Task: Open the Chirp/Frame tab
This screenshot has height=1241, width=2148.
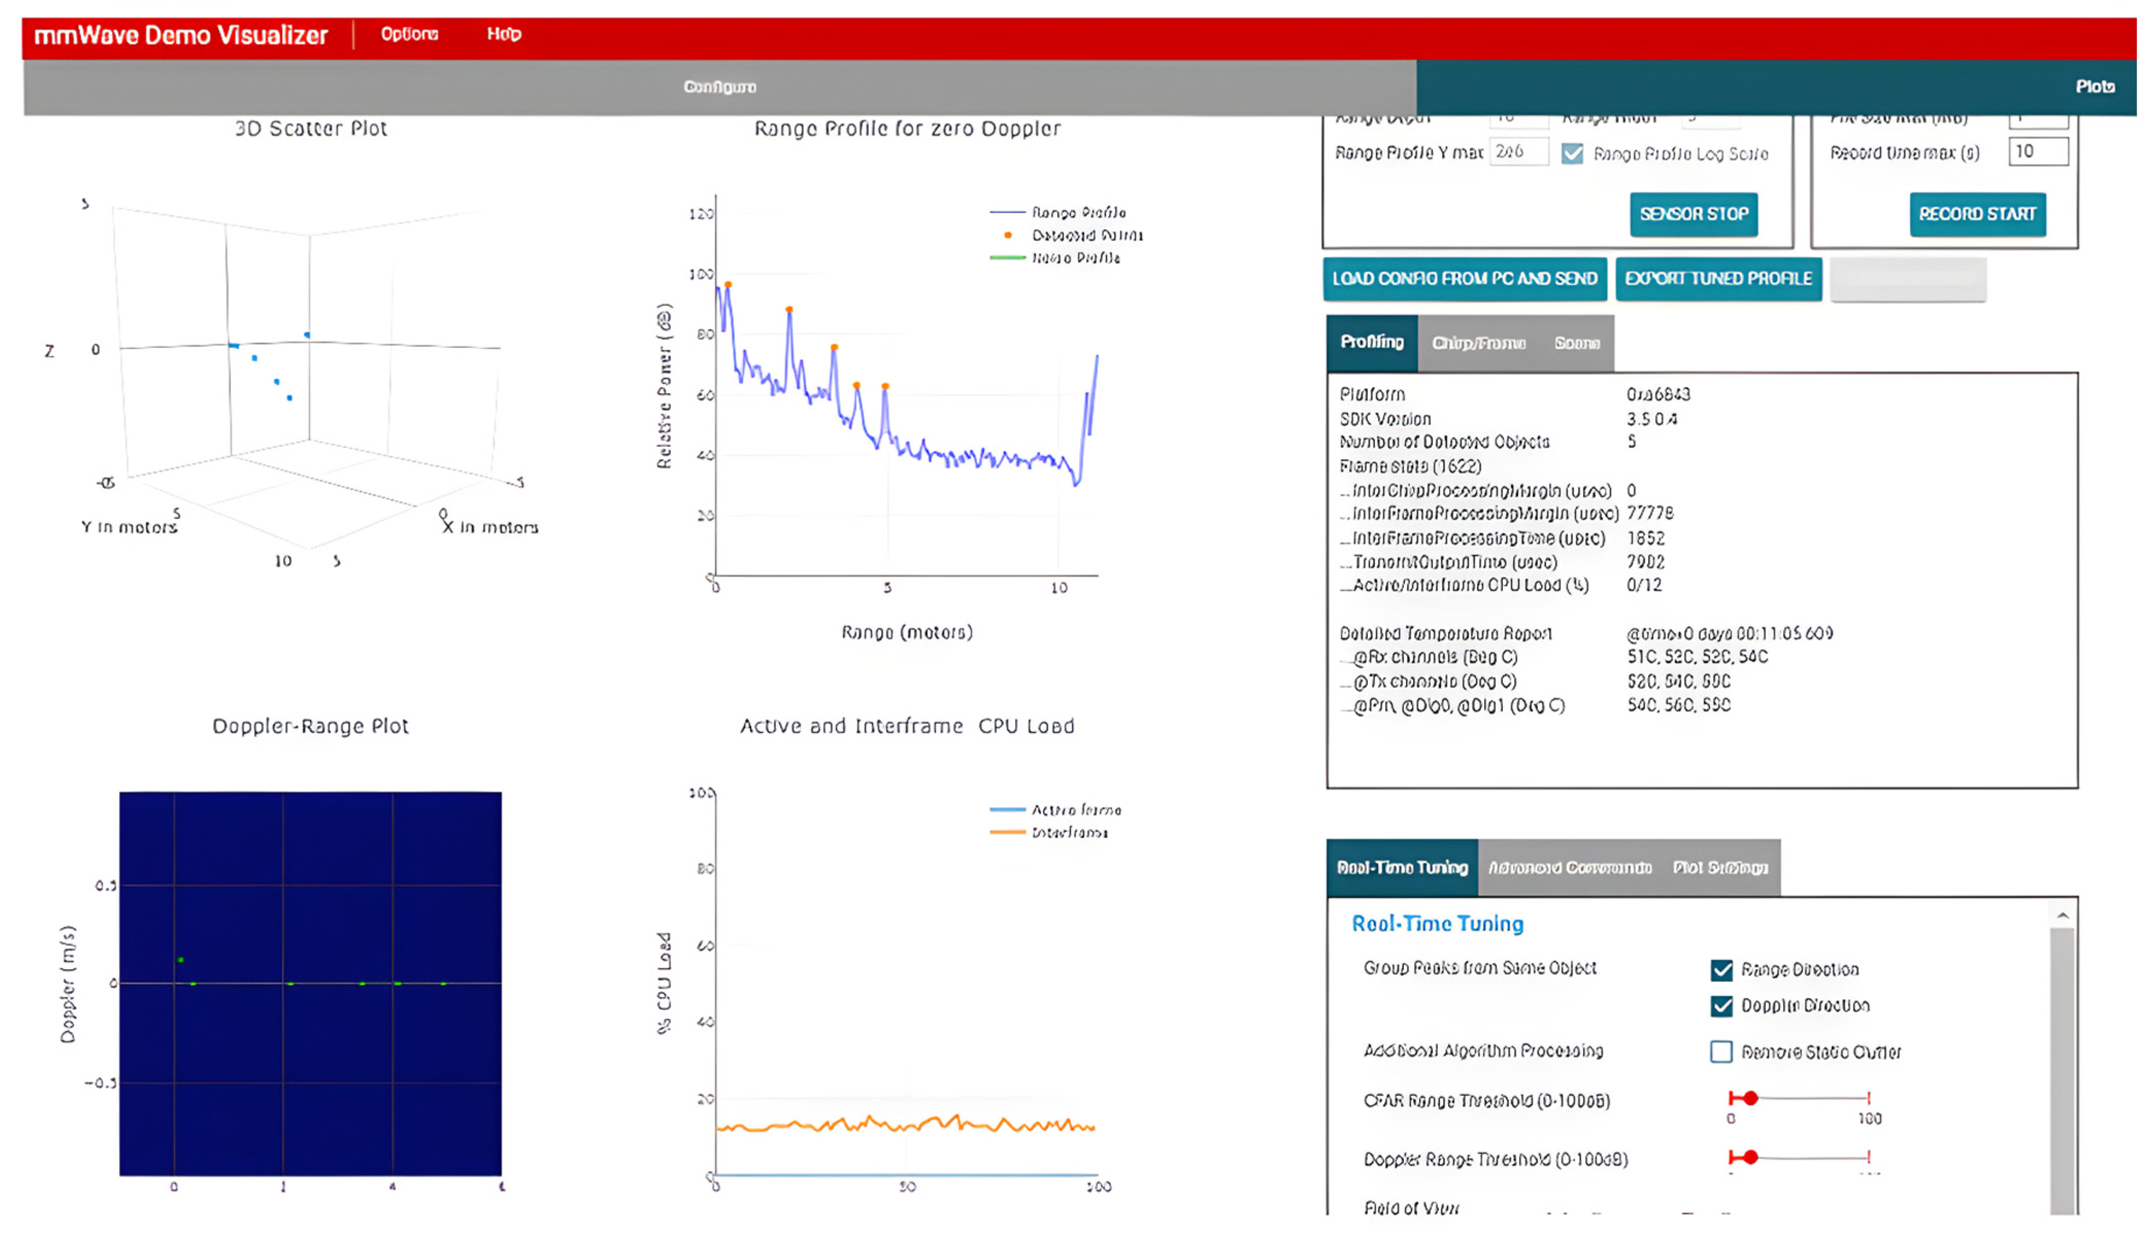Action: (x=1478, y=343)
